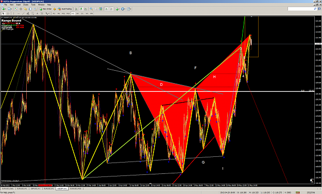Expand the Profiles dropdown
The height and width of the screenshot is (194, 322).
[x=11, y=9]
